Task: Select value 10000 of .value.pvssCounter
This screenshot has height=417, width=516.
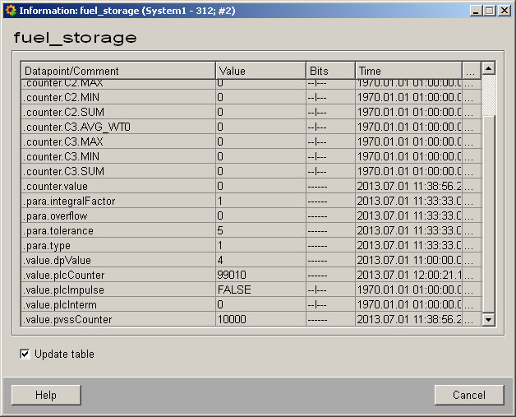Action: click(x=232, y=319)
